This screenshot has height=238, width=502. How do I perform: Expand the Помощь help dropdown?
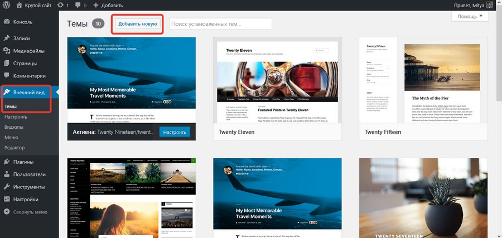click(x=470, y=16)
